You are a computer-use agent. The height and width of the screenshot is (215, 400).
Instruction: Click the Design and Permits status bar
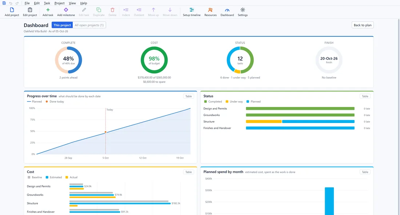pyautogui.click(x=300, y=108)
